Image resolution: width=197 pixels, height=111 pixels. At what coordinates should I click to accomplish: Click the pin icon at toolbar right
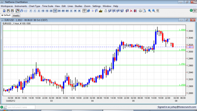click(195, 11)
